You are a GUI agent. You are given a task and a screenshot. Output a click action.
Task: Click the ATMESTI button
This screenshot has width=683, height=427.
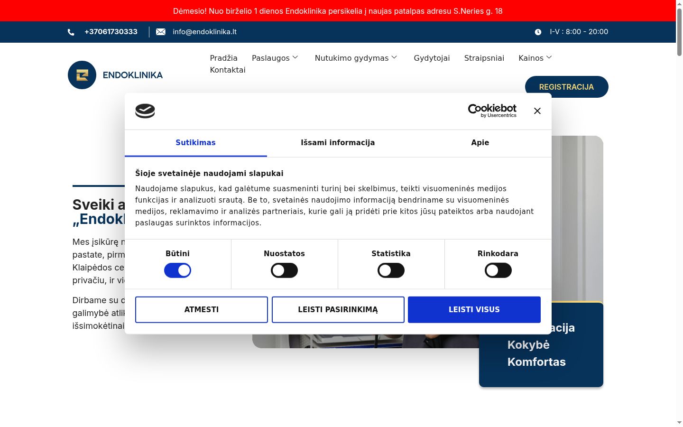[202, 309]
